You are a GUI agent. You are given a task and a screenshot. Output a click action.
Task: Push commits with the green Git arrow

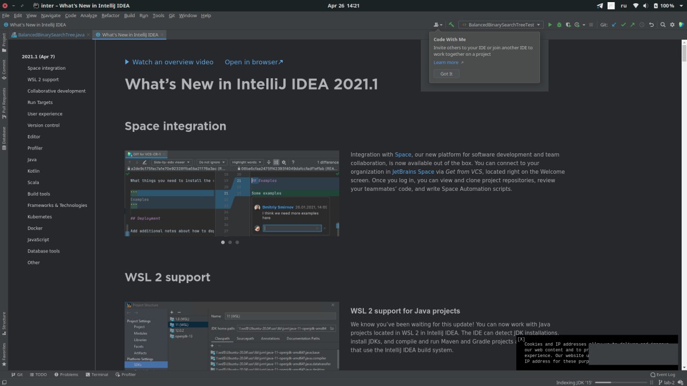[632, 25]
